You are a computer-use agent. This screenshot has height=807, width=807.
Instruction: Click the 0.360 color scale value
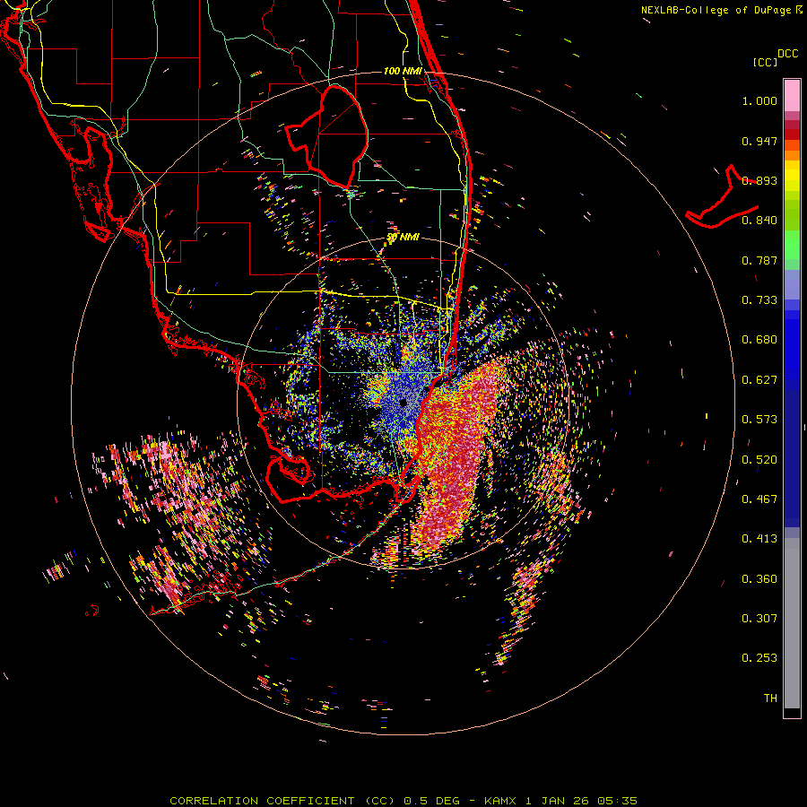[759, 579]
